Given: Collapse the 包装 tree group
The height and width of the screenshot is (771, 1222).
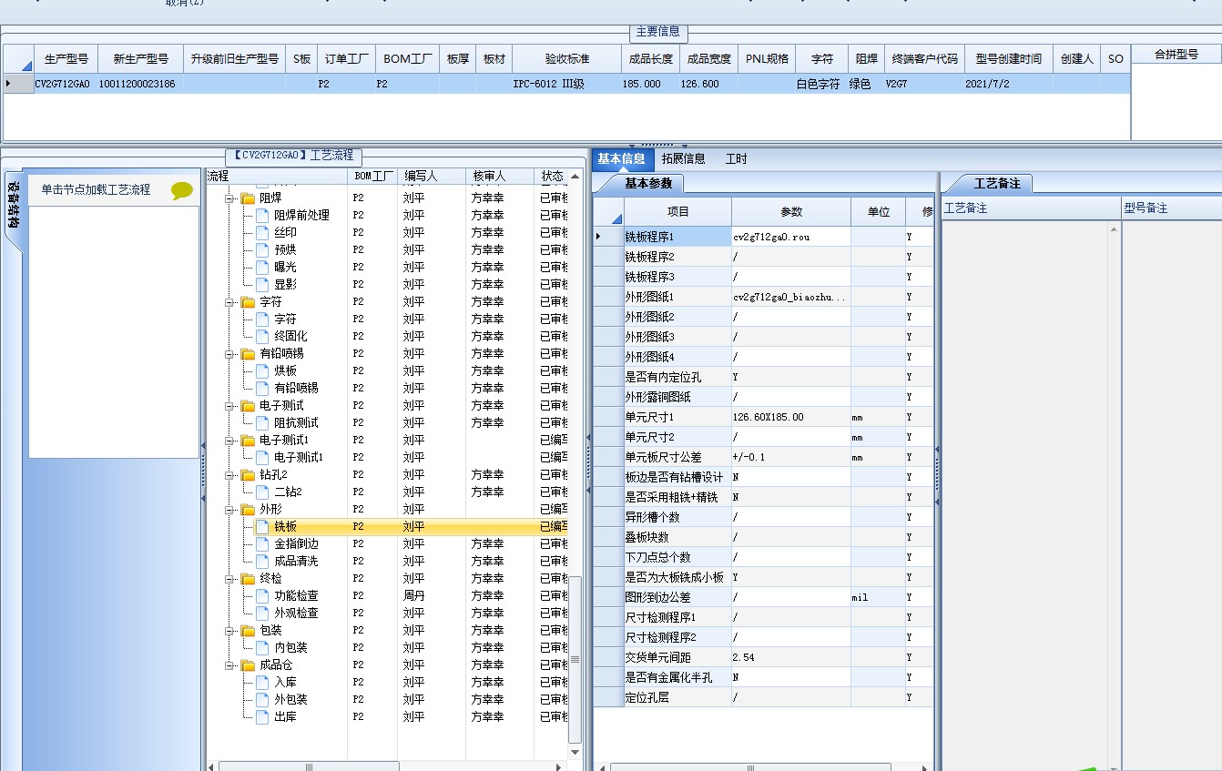Looking at the screenshot, I should (x=230, y=630).
